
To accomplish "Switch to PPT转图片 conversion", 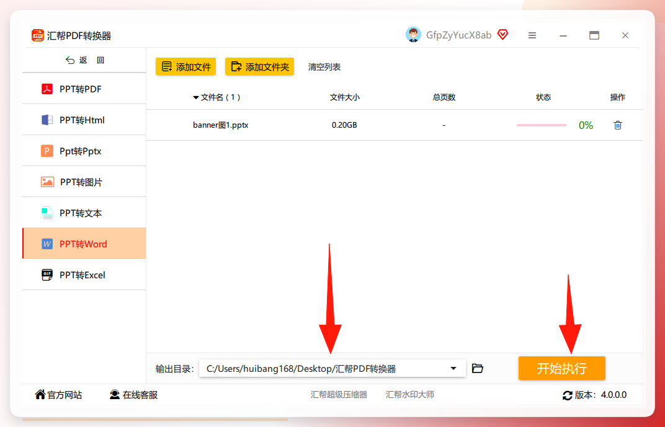I will (x=84, y=182).
